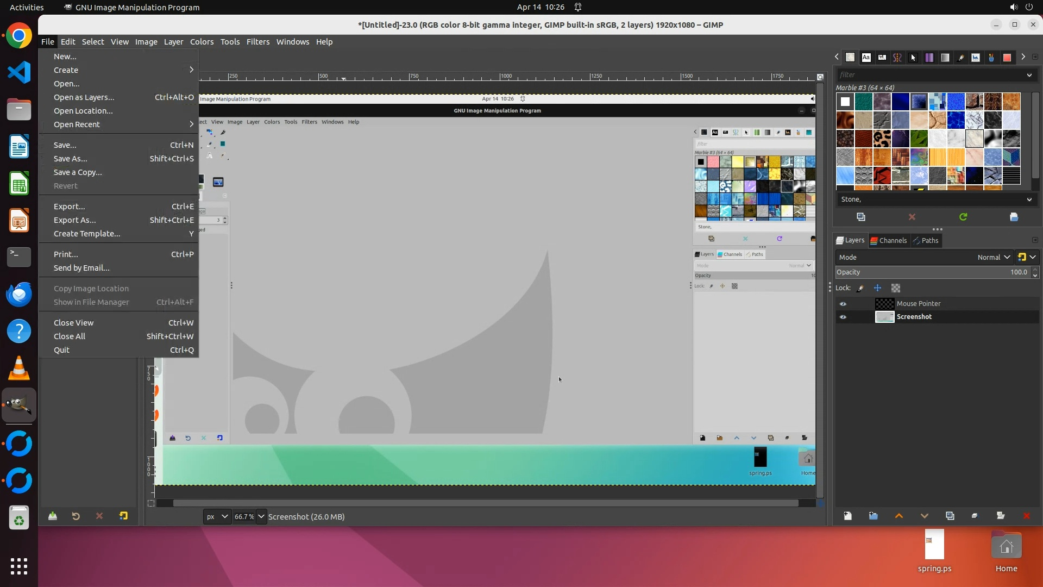The image size is (1043, 587).
Task: Open the layer Mode Normal dropdown
Action: point(993,257)
